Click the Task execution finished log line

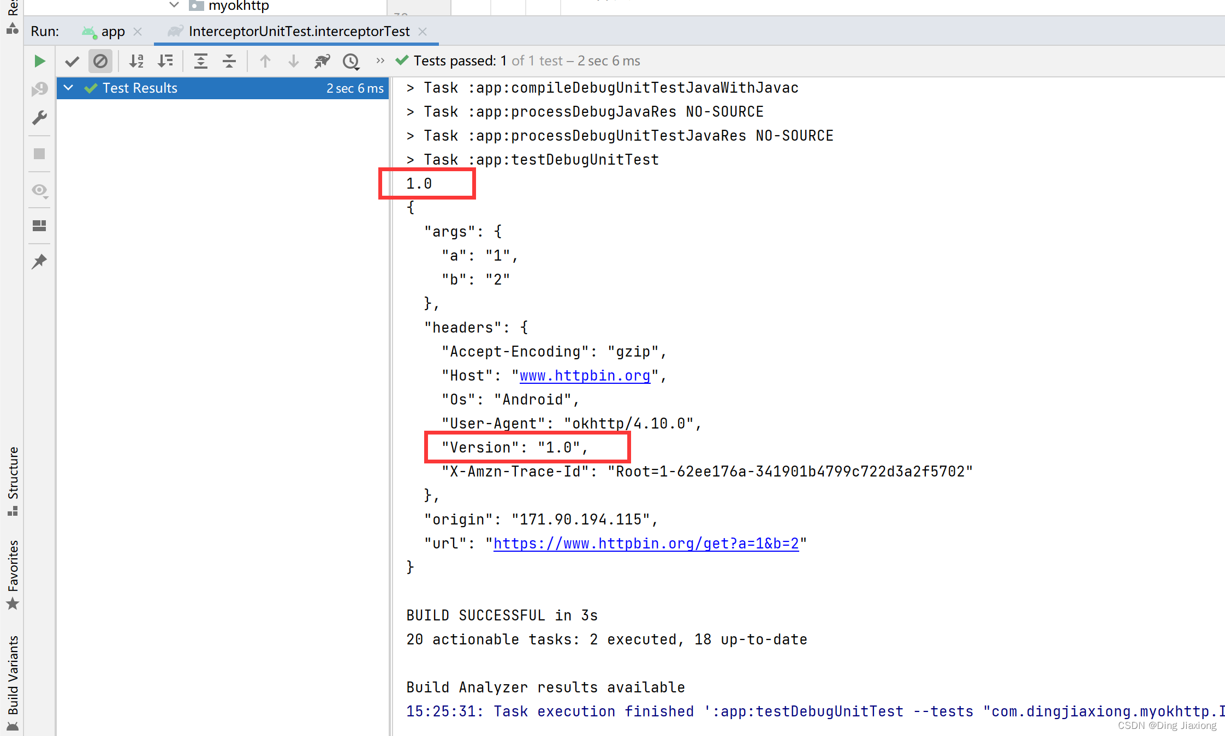816,711
